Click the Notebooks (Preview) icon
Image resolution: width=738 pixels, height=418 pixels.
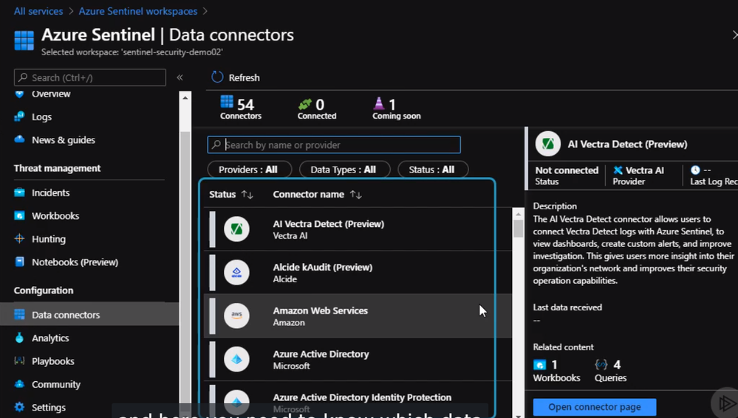coord(19,262)
